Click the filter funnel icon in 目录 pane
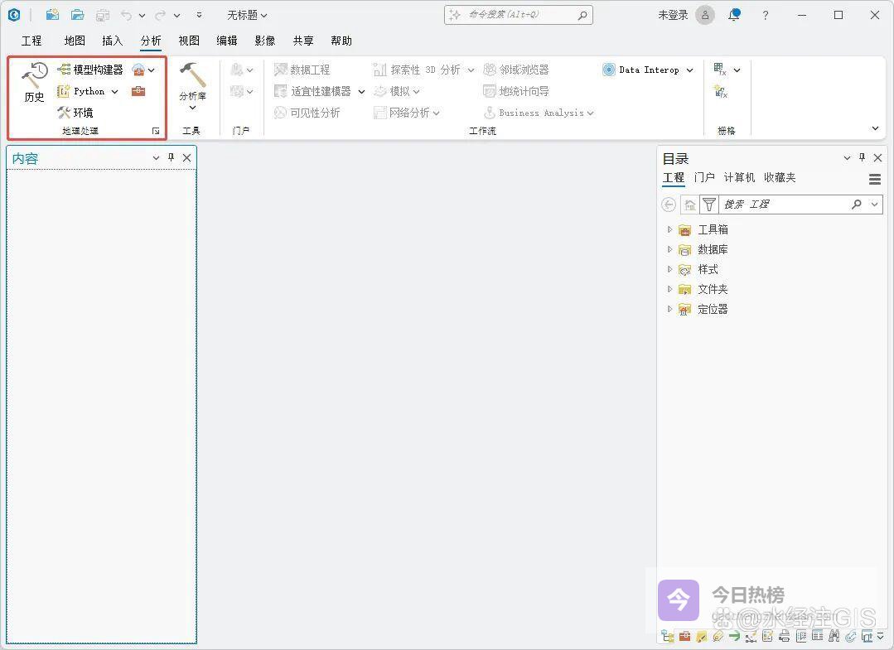This screenshot has height=650, width=894. coord(709,205)
